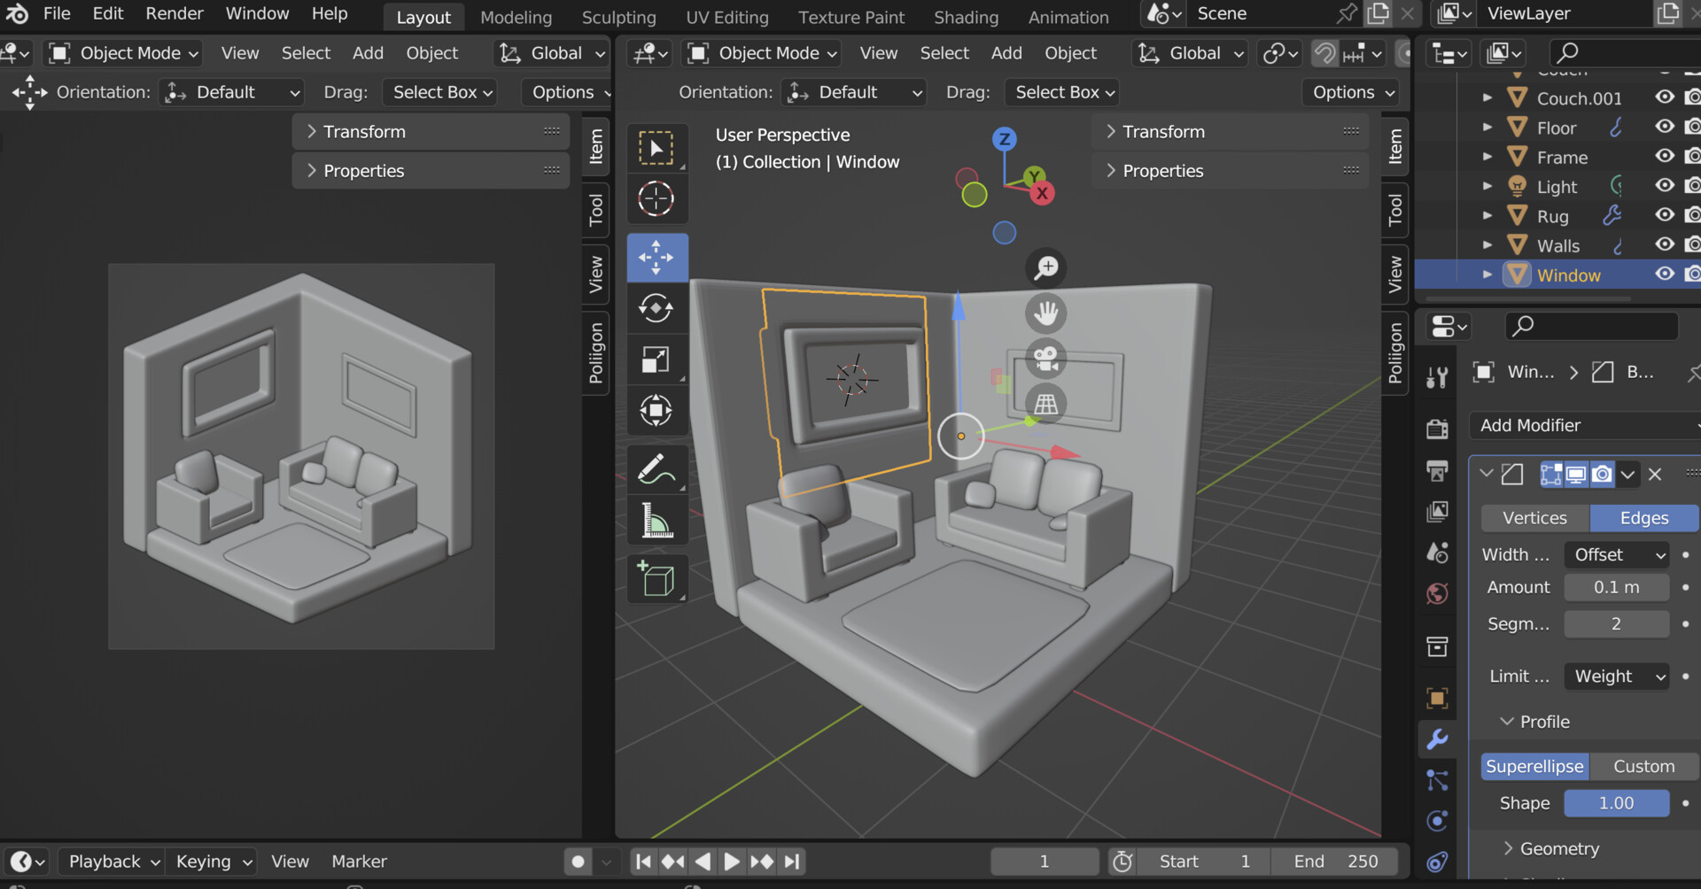Click the 3D Cursor tool
This screenshot has height=889, width=1701.
(x=656, y=198)
